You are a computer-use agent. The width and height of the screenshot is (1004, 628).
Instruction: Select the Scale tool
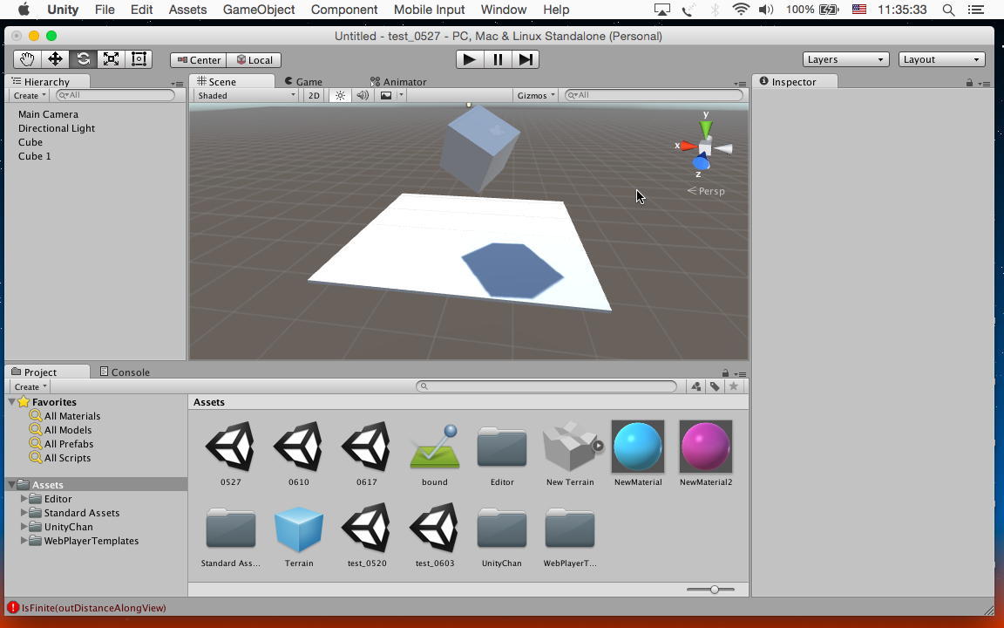coord(111,59)
